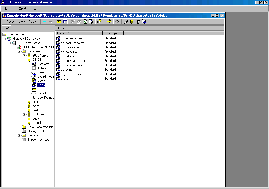Expand the 2002Project database node
269x189 pixels.
coord(24,55)
